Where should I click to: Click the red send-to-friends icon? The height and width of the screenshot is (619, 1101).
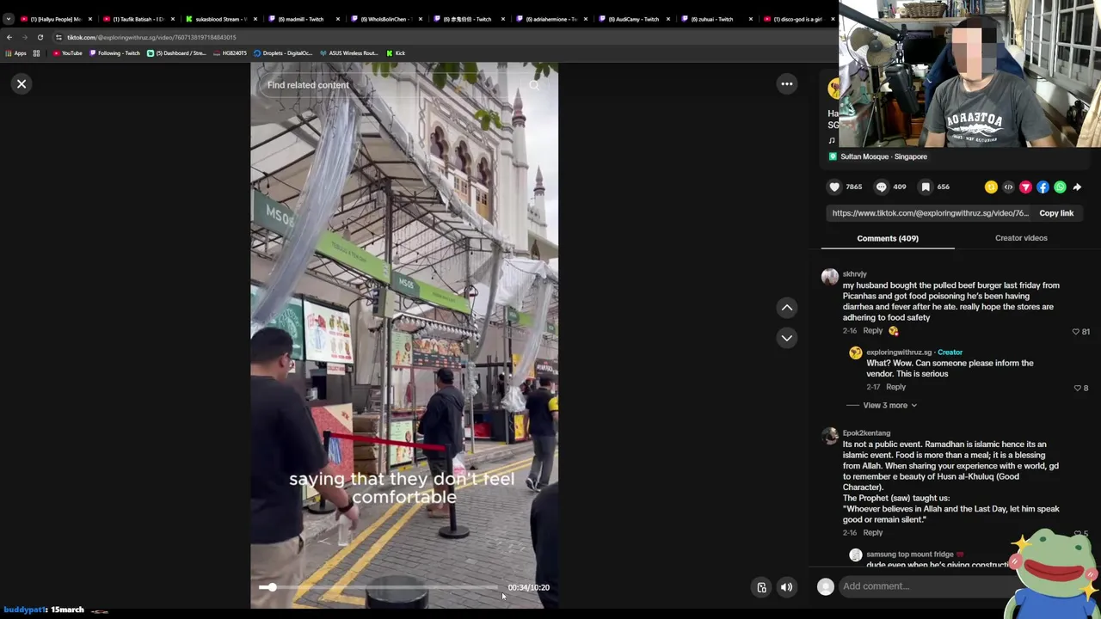click(1025, 187)
